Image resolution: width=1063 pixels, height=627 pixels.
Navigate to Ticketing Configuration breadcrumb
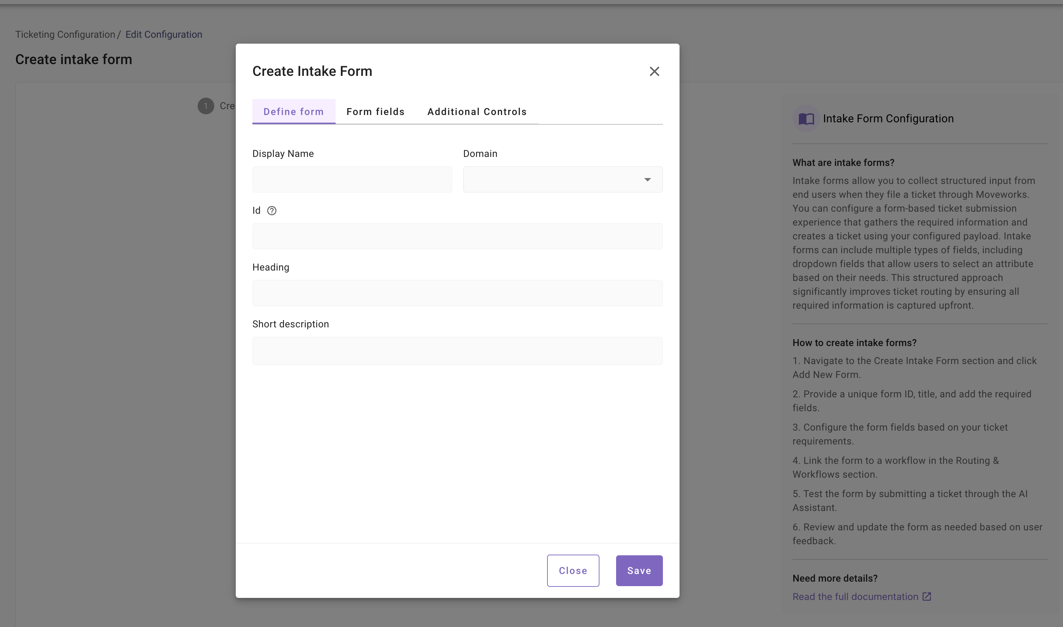point(65,35)
